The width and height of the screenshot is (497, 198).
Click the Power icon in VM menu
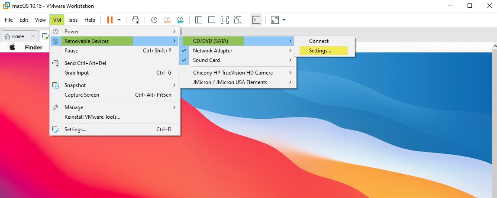55,32
